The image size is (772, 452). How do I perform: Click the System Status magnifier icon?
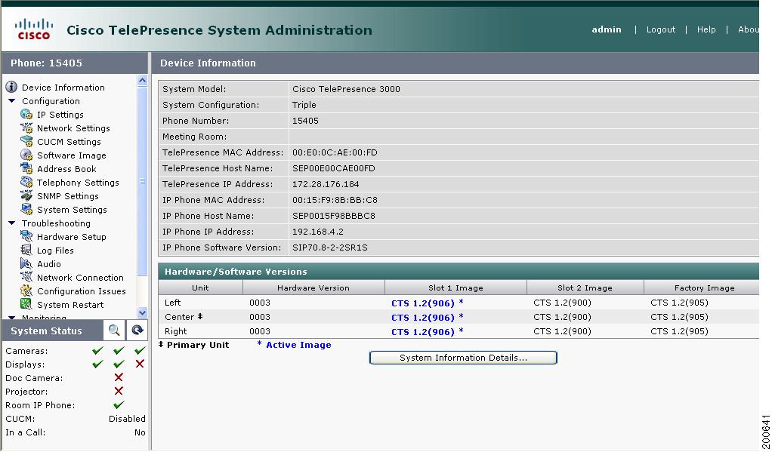(114, 330)
